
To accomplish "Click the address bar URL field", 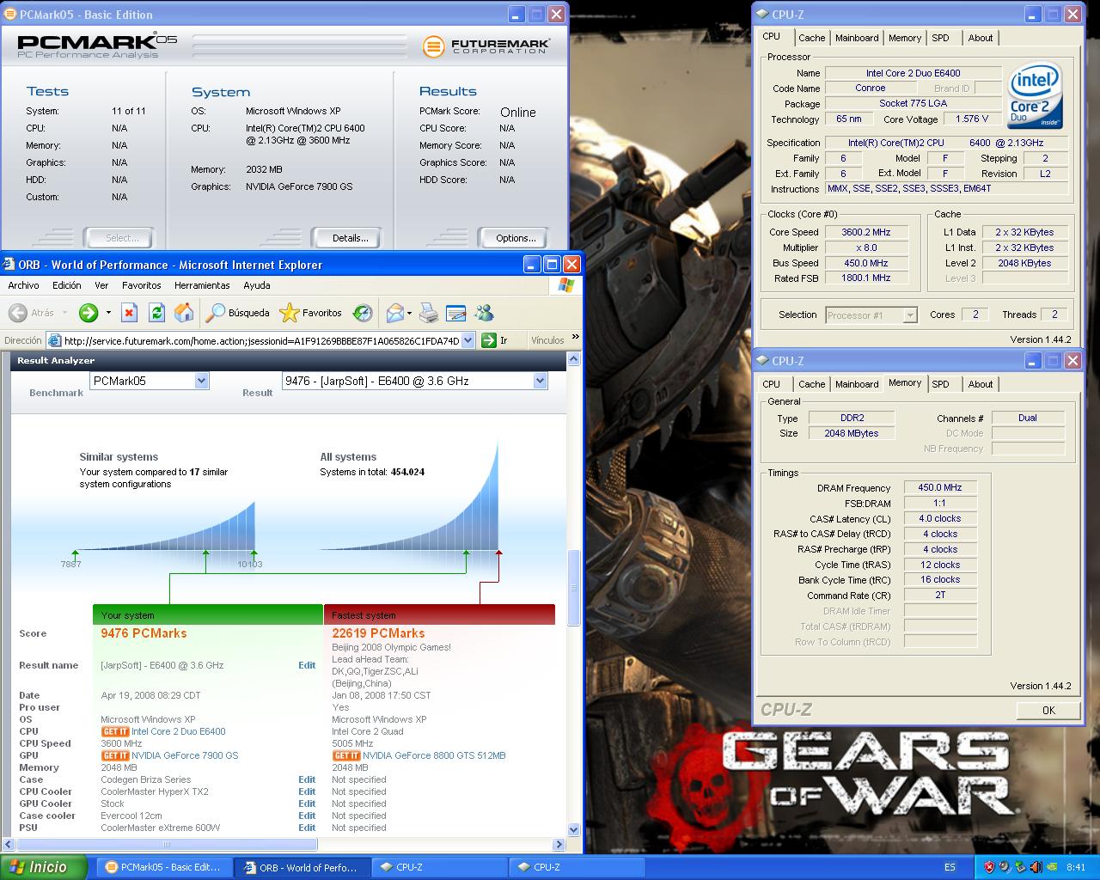I will (x=261, y=340).
